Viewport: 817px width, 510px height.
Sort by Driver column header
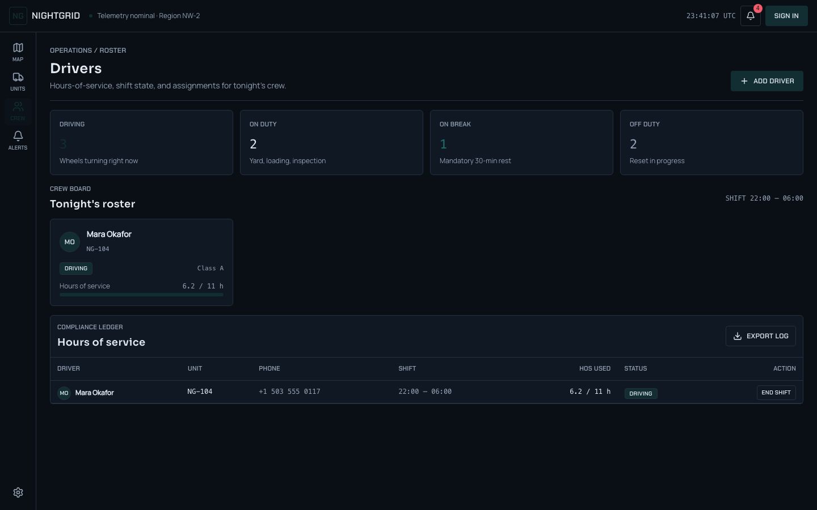point(69,368)
